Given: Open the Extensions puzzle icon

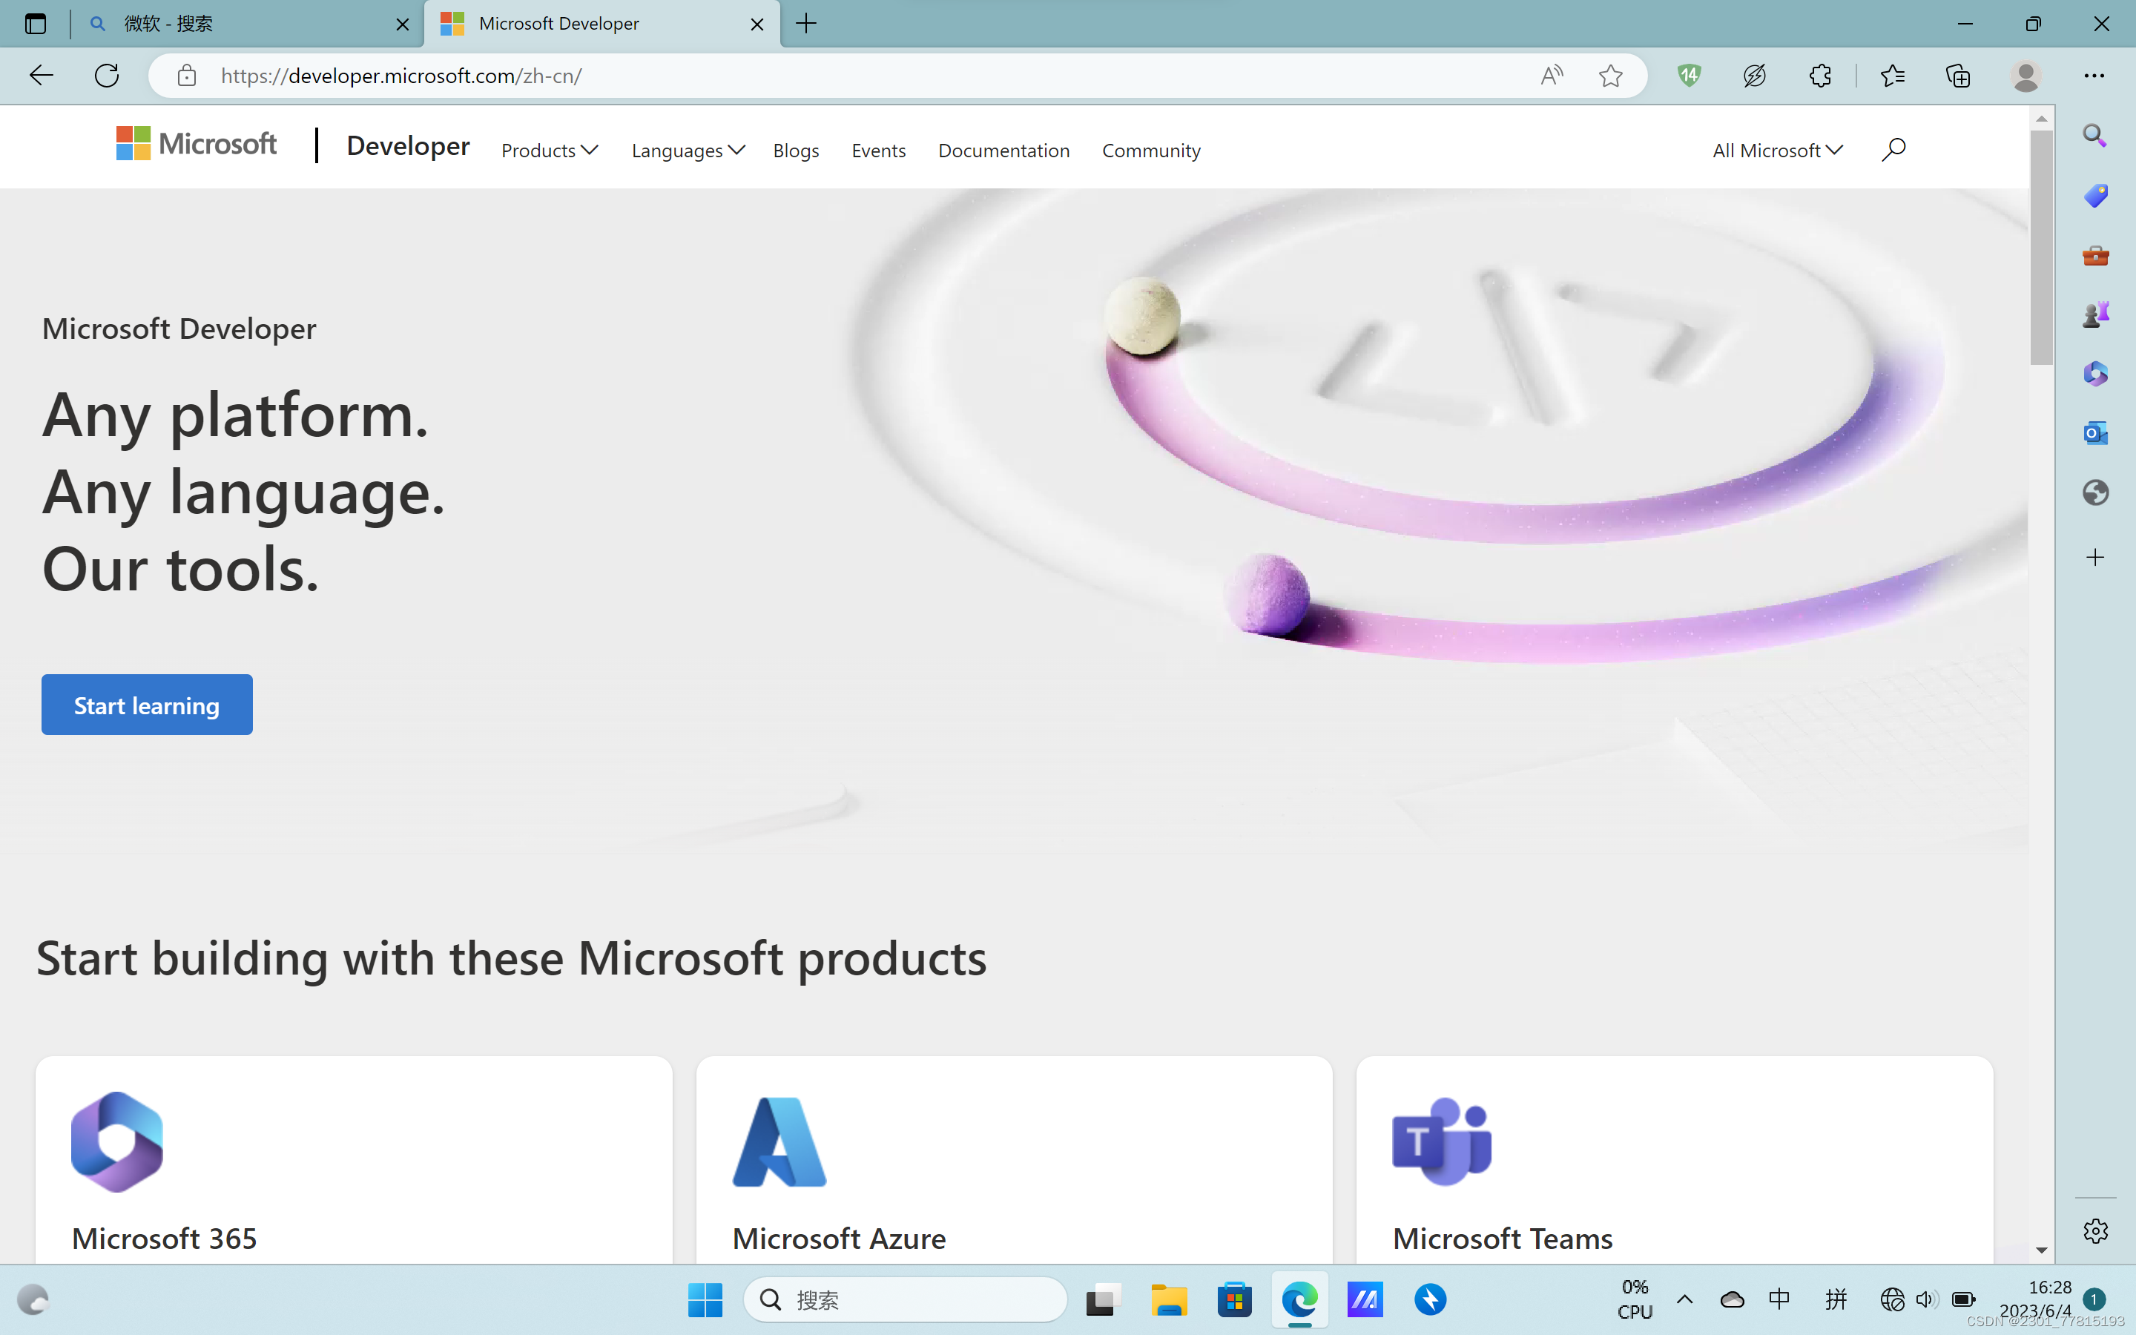Looking at the screenshot, I should pyautogui.click(x=1819, y=76).
